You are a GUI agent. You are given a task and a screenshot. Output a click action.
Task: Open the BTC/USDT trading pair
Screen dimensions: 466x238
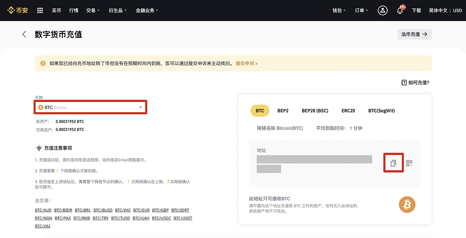tap(183, 218)
